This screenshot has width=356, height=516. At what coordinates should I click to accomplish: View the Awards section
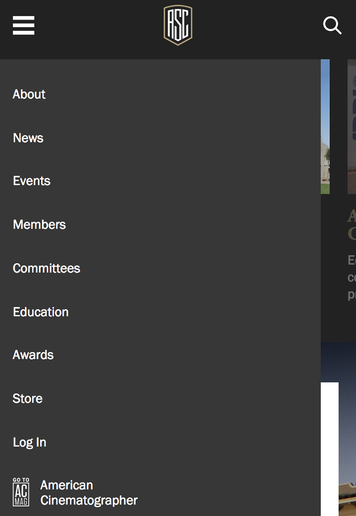click(x=33, y=355)
